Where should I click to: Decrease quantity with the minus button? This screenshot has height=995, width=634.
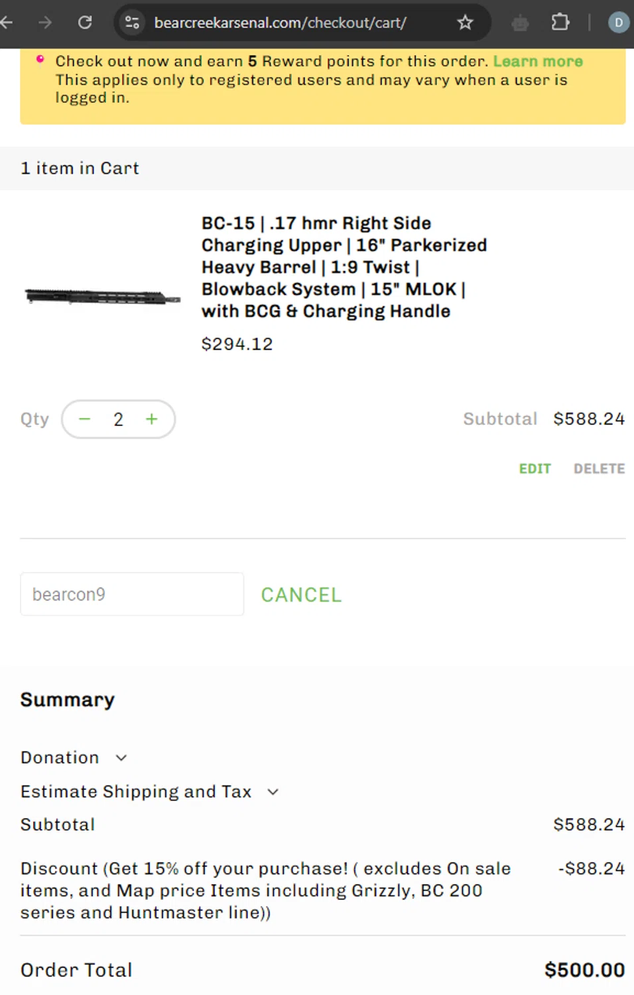[84, 419]
